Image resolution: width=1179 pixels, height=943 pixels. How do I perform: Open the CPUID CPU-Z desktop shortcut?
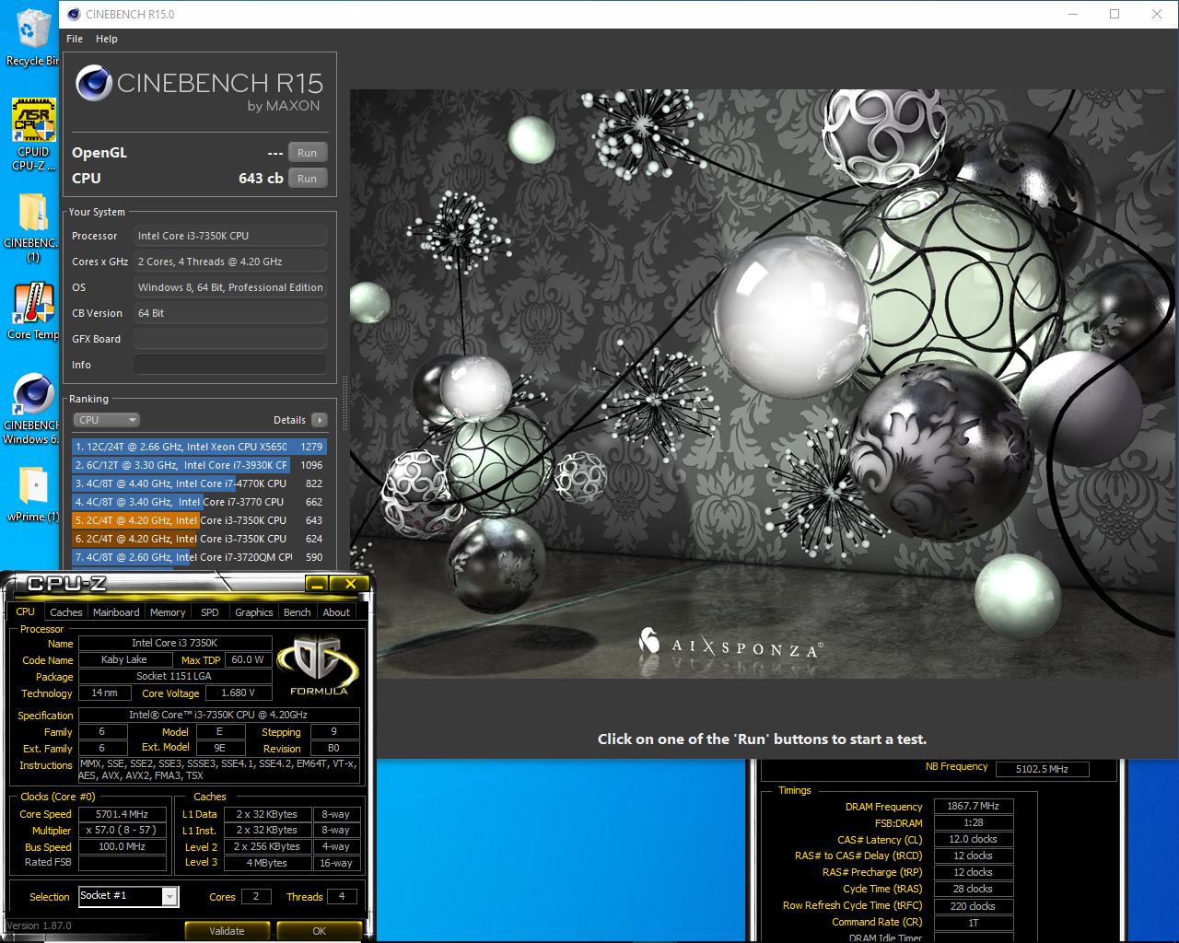33,134
